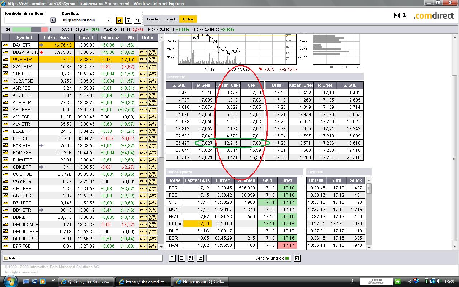The image size is (459, 287).
Task: Open the chart icon for BMW.ETR
Action: coord(5,160)
